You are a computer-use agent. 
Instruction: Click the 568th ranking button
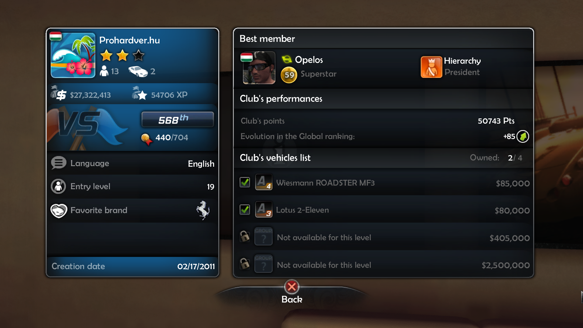point(178,119)
